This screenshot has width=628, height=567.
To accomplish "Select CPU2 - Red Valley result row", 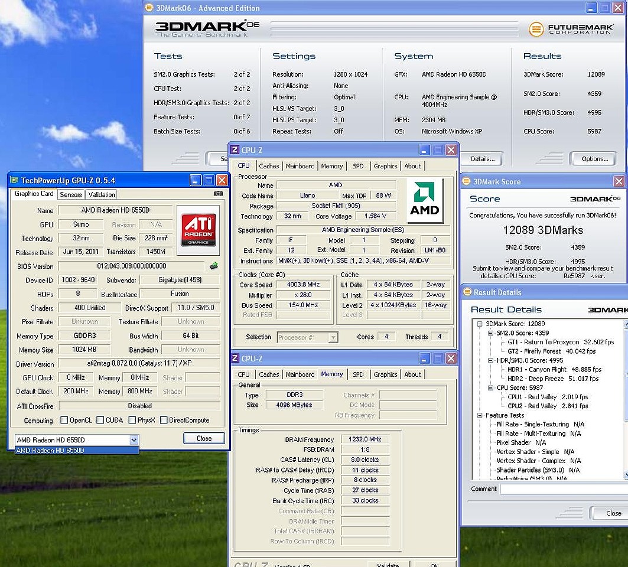I will [548, 406].
